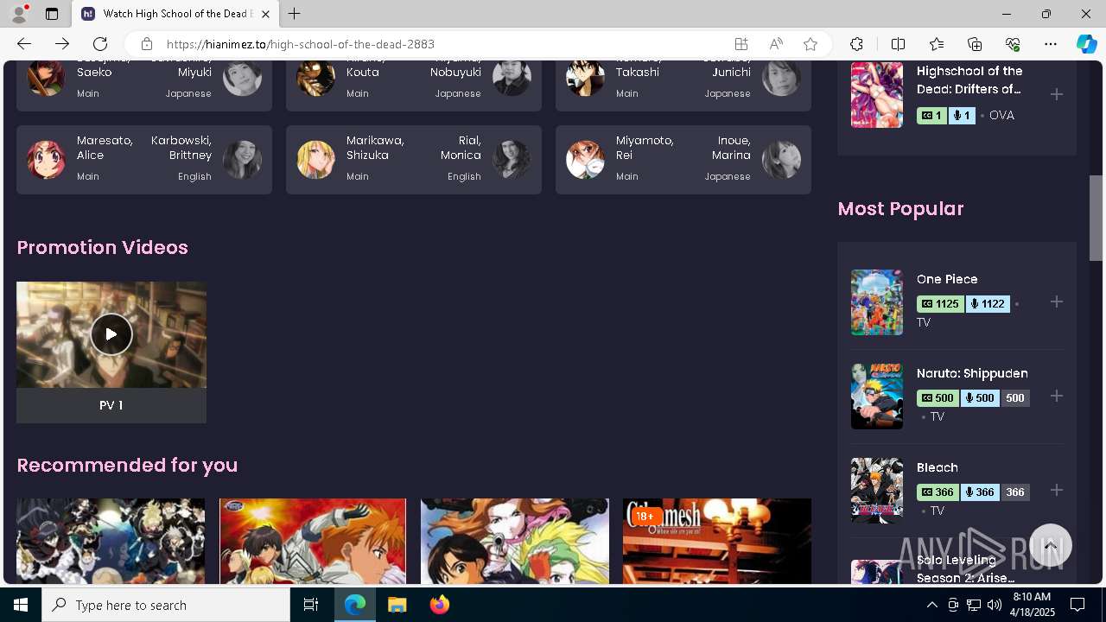Open browser essentials panel
Image resolution: width=1106 pixels, height=622 pixels.
pyautogui.click(x=1013, y=44)
